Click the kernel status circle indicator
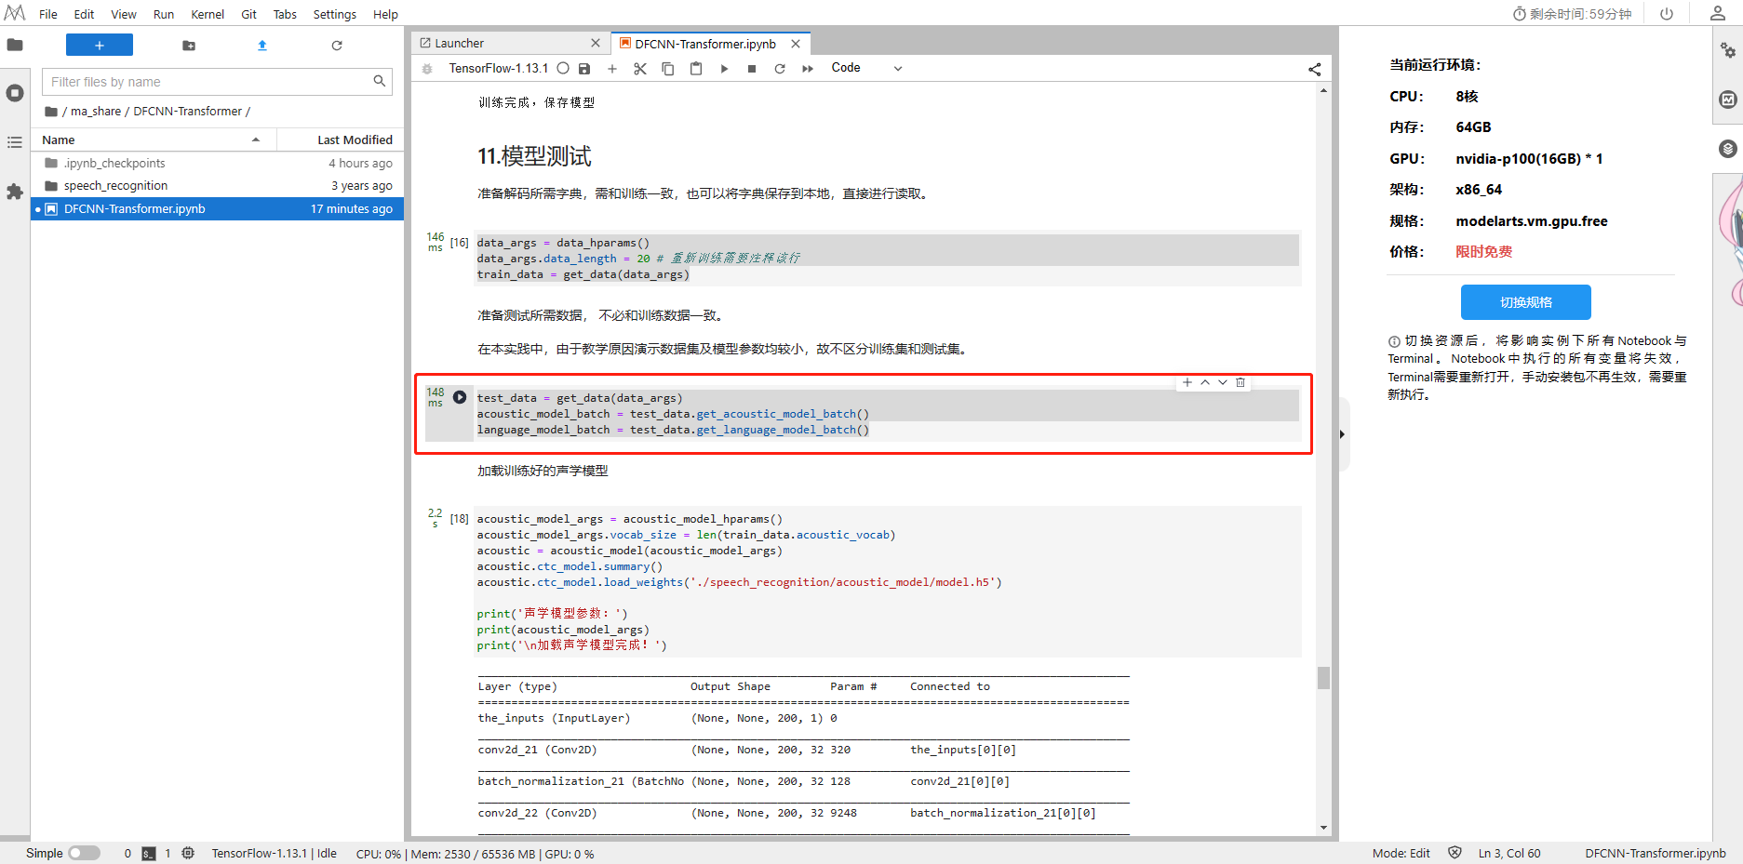The width and height of the screenshot is (1743, 864). [x=563, y=69]
